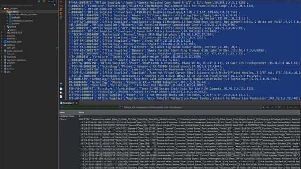Focus the navigator object name search field

pyautogui.click(x=27, y=5)
